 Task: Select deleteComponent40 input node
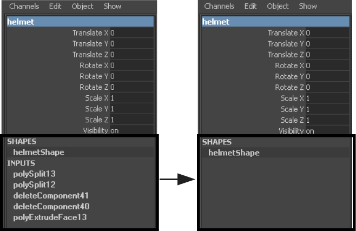pyautogui.click(x=51, y=207)
